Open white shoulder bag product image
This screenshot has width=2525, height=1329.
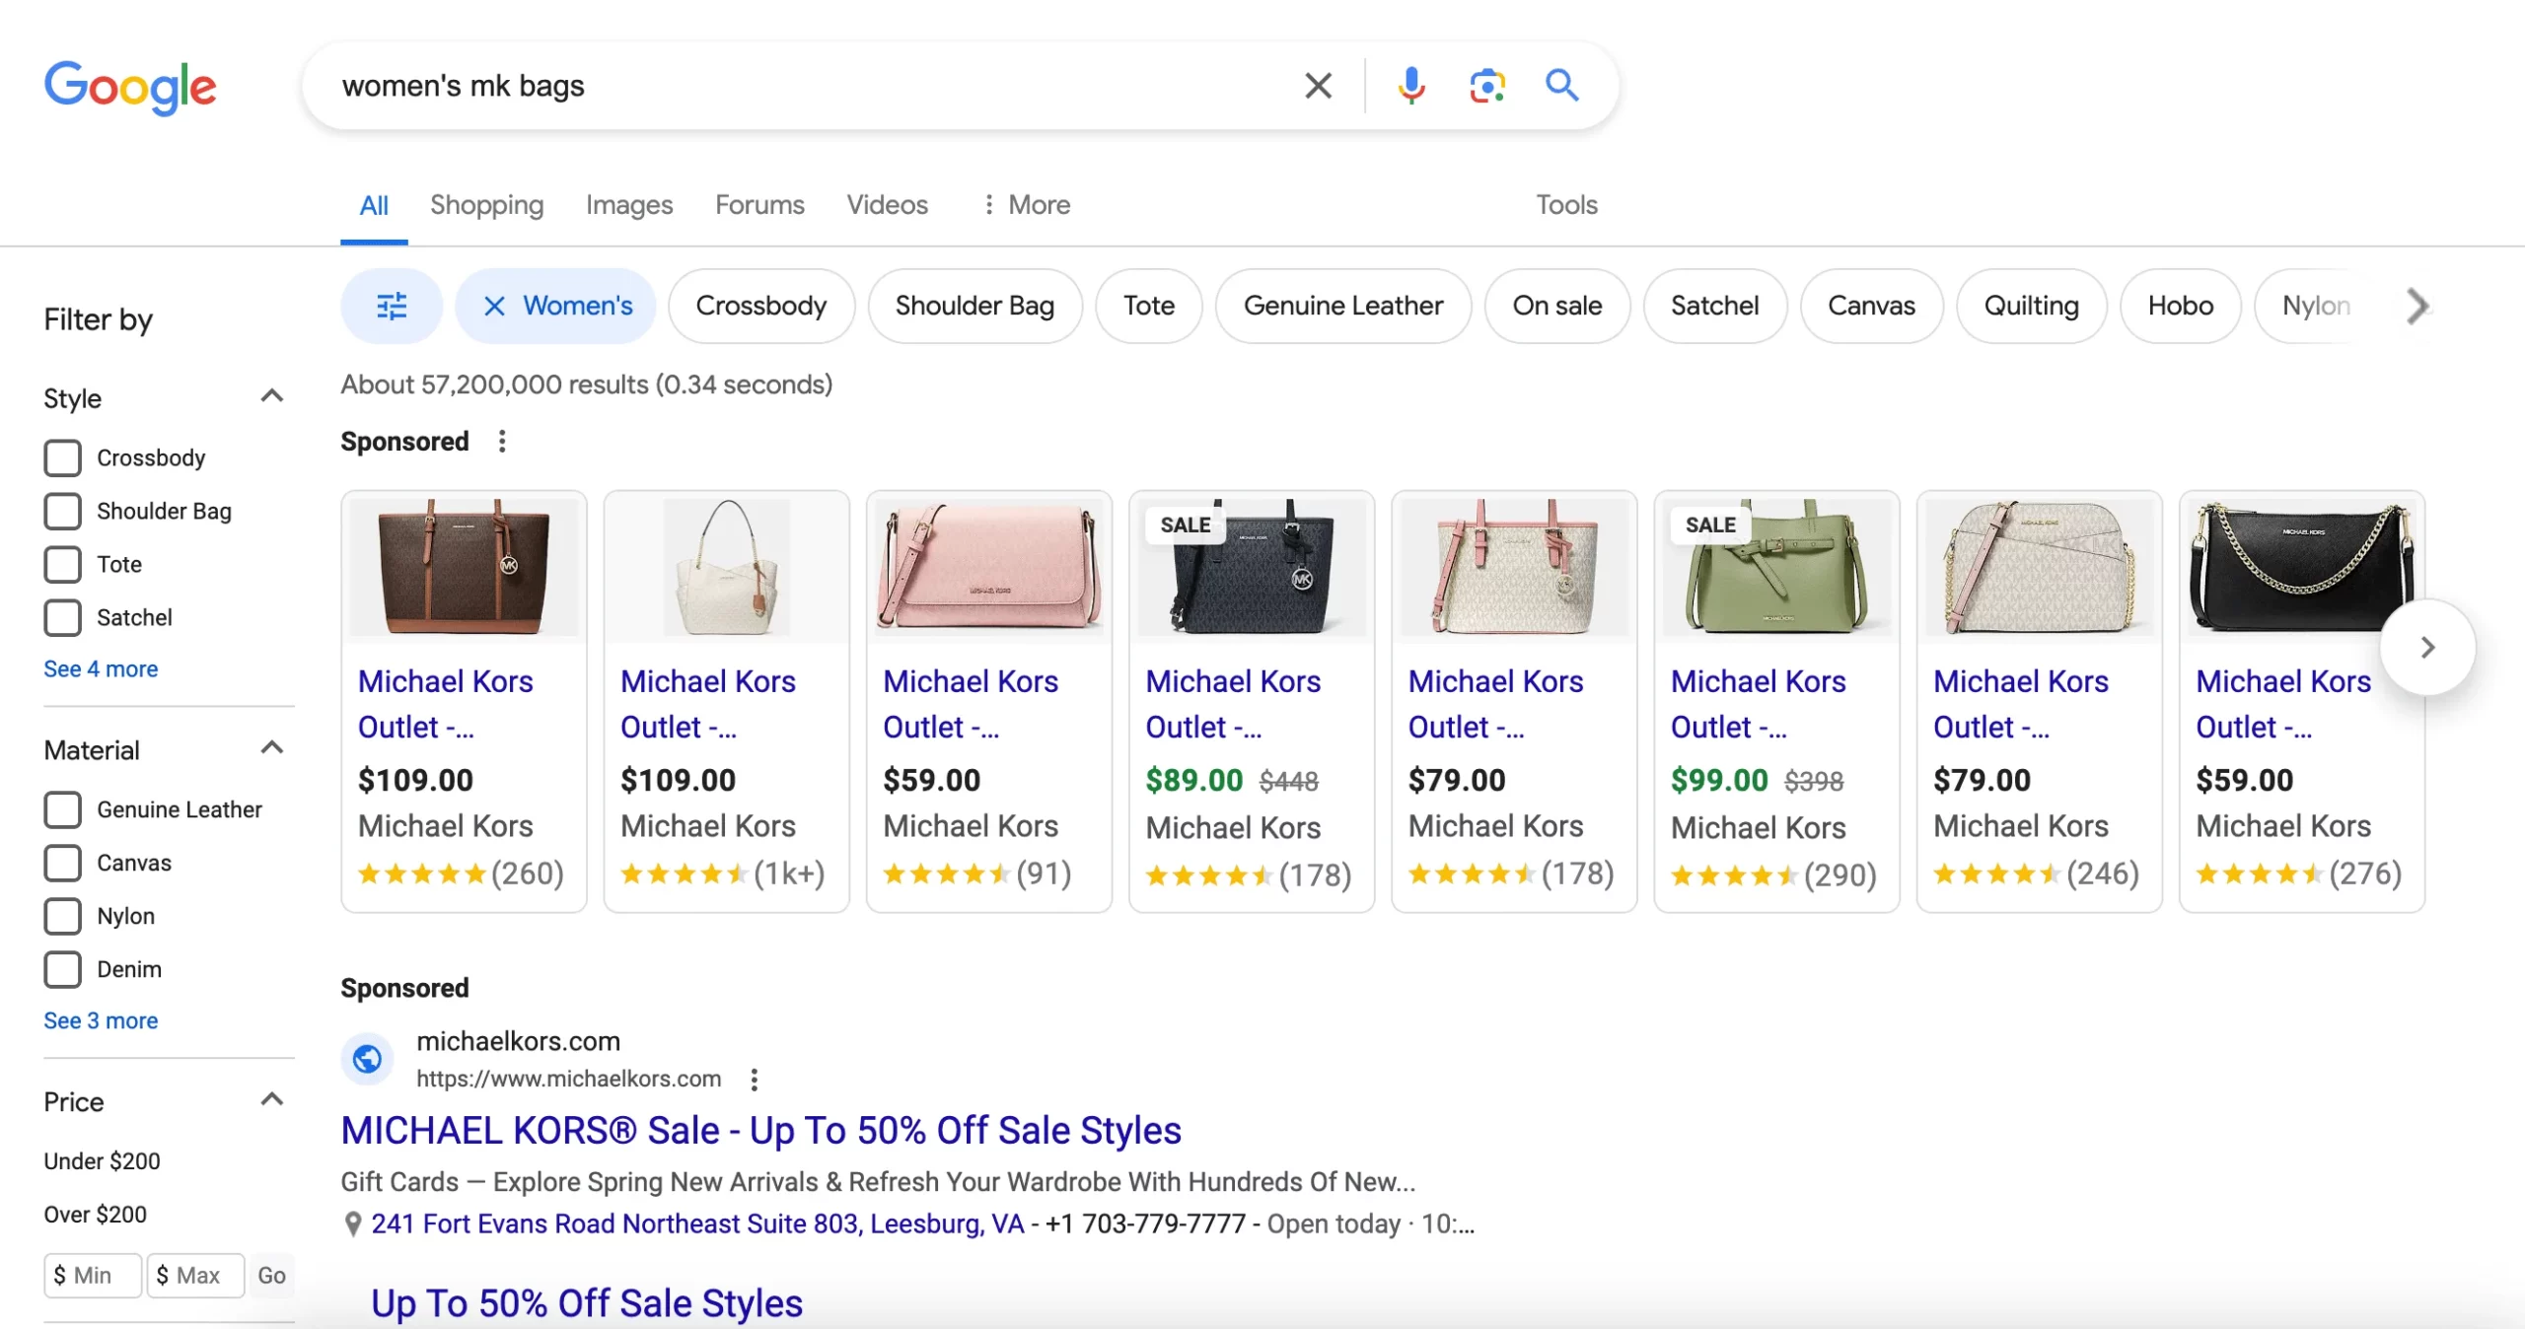(726, 567)
